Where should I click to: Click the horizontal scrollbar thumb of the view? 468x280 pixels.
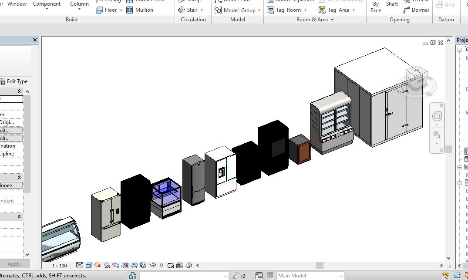point(320,265)
